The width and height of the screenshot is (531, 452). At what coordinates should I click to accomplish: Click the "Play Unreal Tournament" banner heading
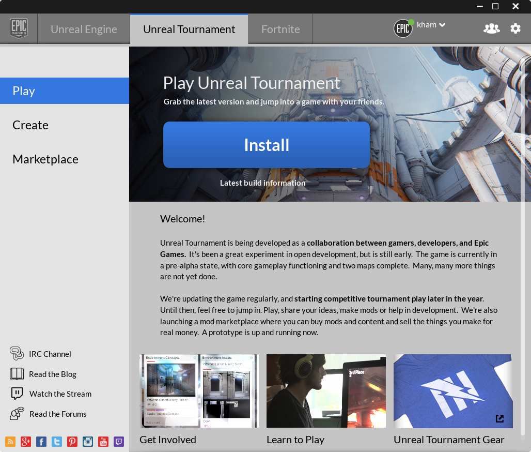(252, 83)
